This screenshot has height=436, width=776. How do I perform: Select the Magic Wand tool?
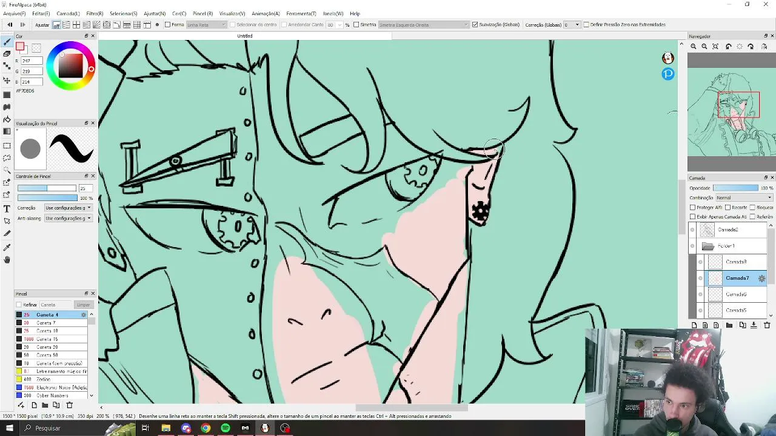click(x=7, y=170)
